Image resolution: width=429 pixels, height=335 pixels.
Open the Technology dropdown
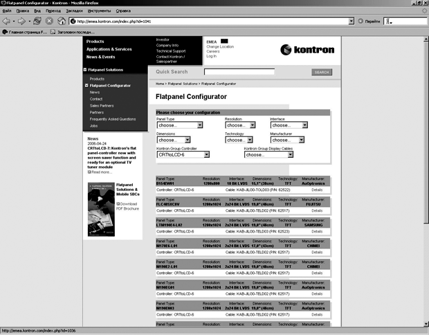[x=239, y=140]
